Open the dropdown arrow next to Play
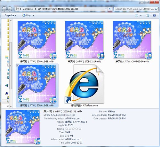Image resolution: width=160 pixels, height=147 pixels. point(33,16)
